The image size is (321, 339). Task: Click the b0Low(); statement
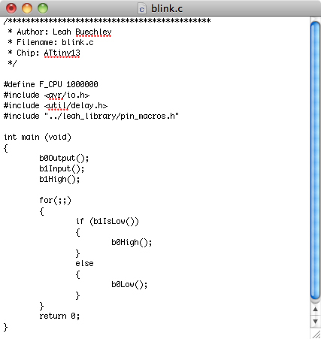pyautogui.click(x=129, y=285)
